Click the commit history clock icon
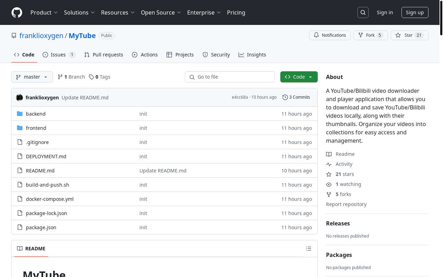This screenshot has width=443, height=277. pyautogui.click(x=285, y=97)
